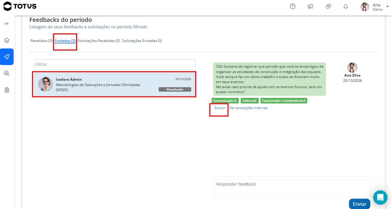Open the chat support widget icon
This screenshot has height=209, width=391.
(x=380, y=197)
